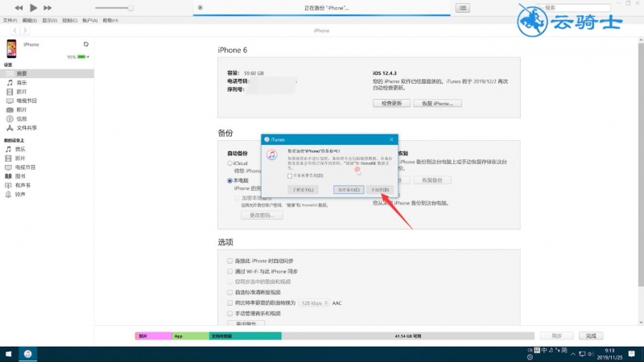The height and width of the screenshot is (362, 644).
Task: Open the list view icon near status display
Action: (462, 8)
